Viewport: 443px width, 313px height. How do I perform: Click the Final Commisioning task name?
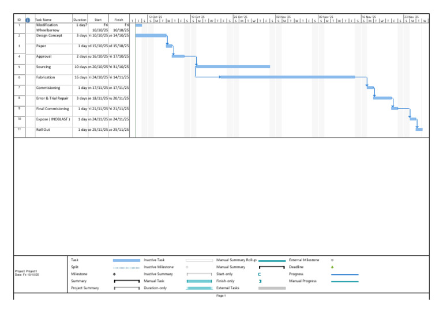click(x=52, y=109)
